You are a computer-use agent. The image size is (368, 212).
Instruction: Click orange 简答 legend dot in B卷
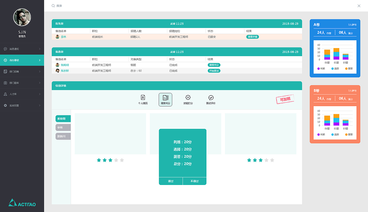(x=346, y=134)
